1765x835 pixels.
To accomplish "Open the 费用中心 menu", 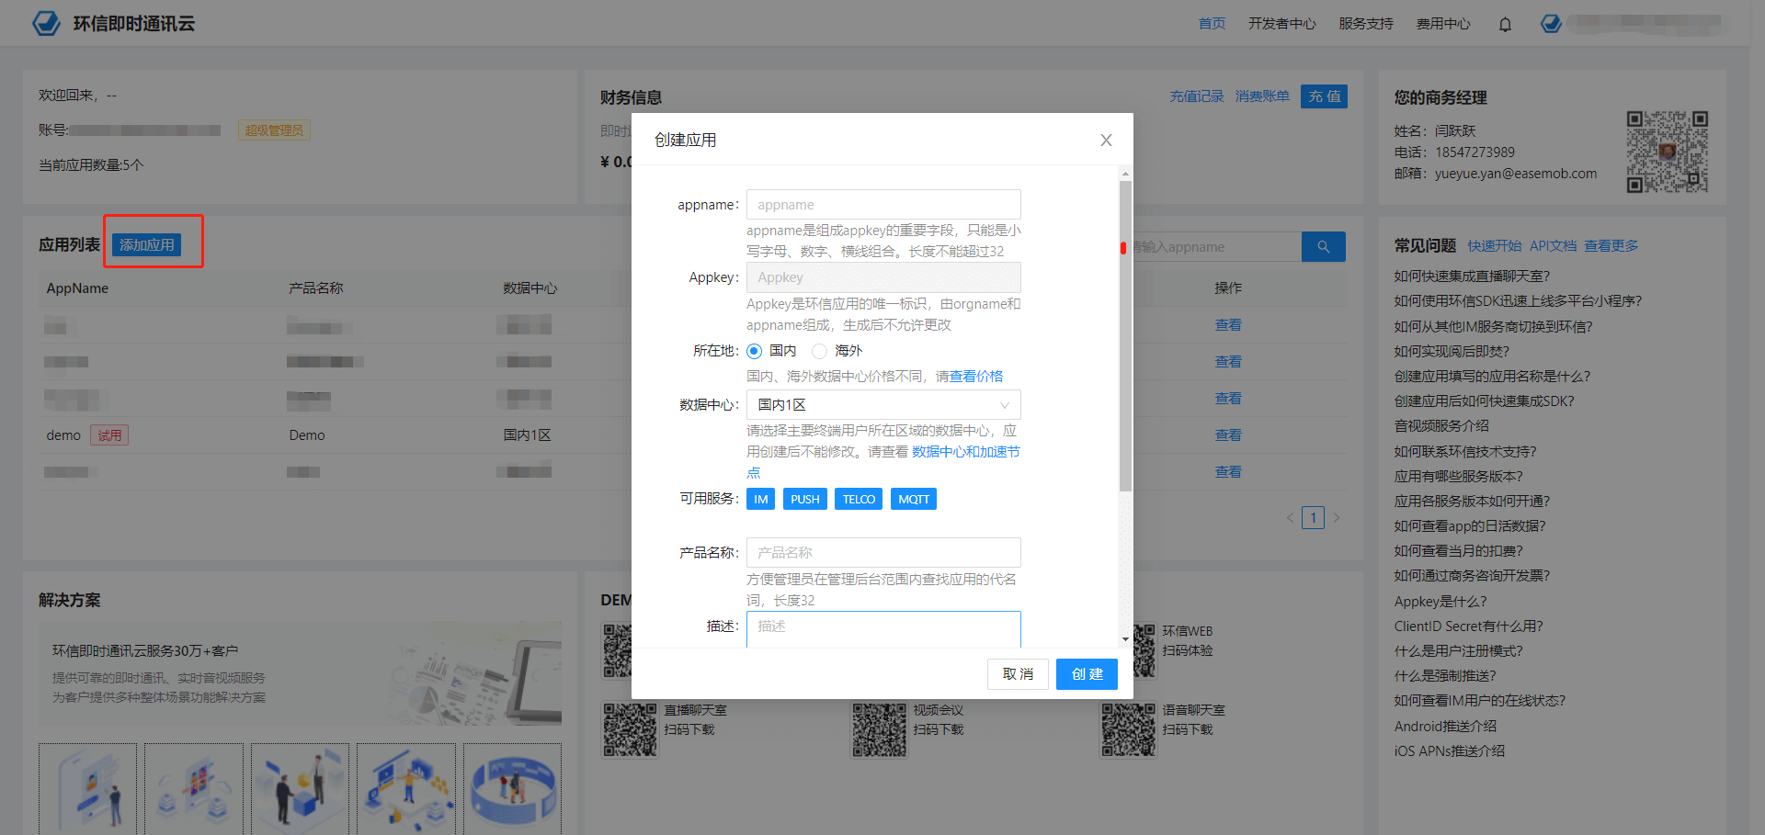I will (1442, 24).
